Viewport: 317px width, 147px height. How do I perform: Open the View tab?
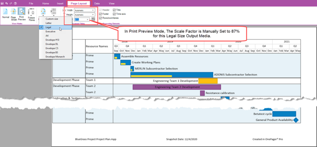point(112,4)
